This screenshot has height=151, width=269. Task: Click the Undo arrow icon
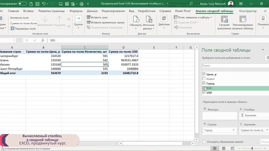[44, 4]
